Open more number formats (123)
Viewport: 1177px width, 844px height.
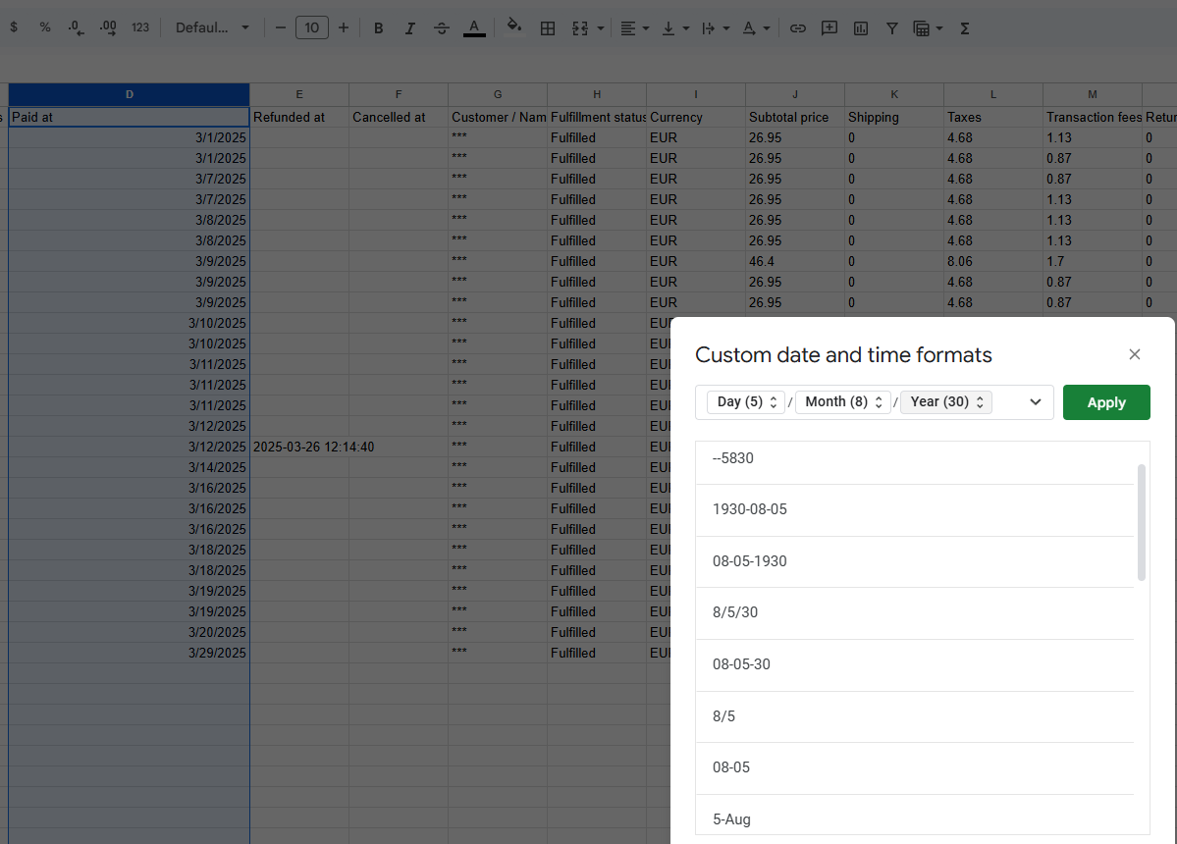(x=140, y=27)
